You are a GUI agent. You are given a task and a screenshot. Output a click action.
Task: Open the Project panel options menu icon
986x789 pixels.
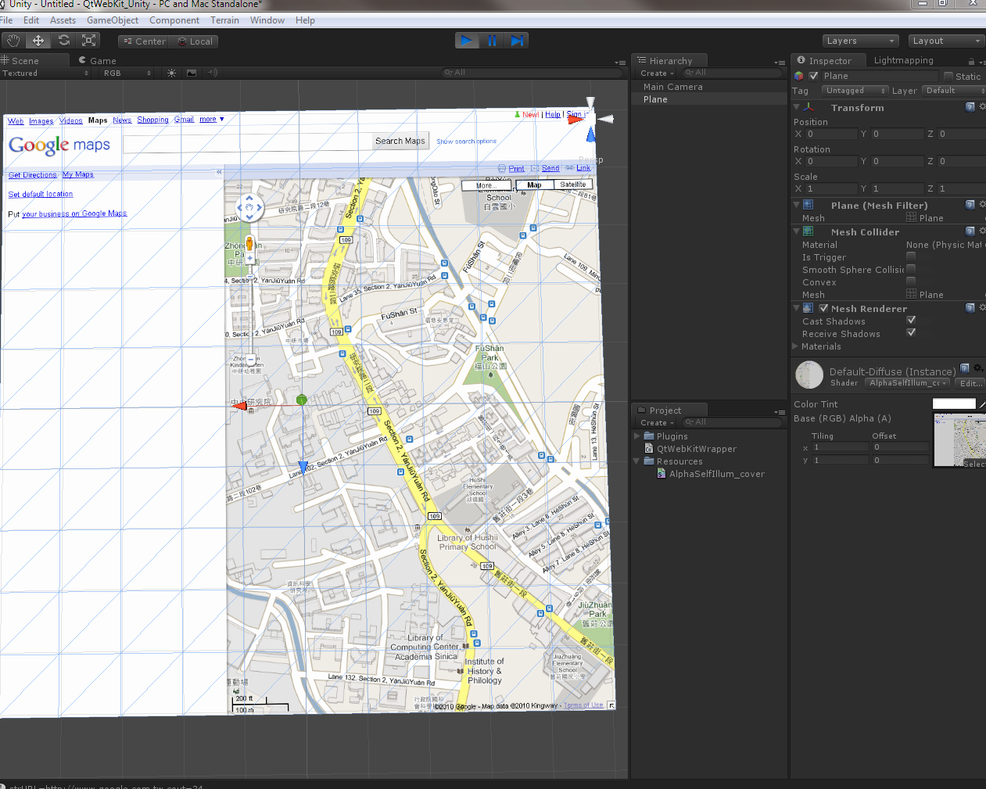click(780, 411)
